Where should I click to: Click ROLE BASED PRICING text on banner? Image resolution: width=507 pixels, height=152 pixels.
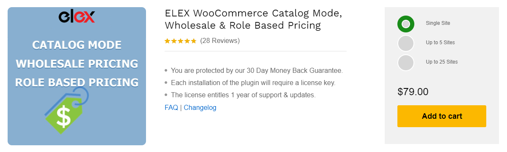(77, 83)
